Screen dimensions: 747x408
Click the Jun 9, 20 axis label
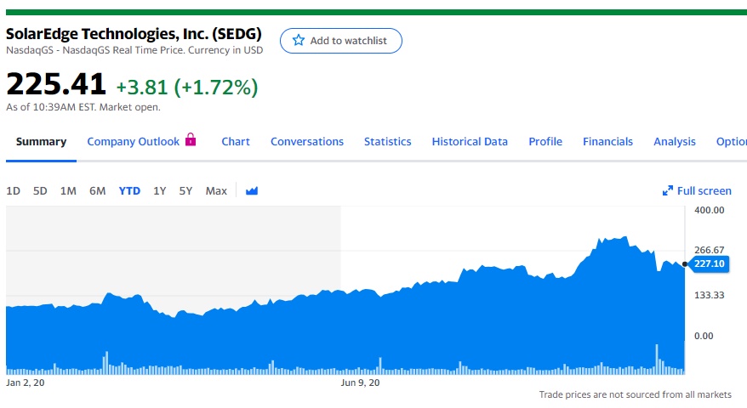[360, 382]
